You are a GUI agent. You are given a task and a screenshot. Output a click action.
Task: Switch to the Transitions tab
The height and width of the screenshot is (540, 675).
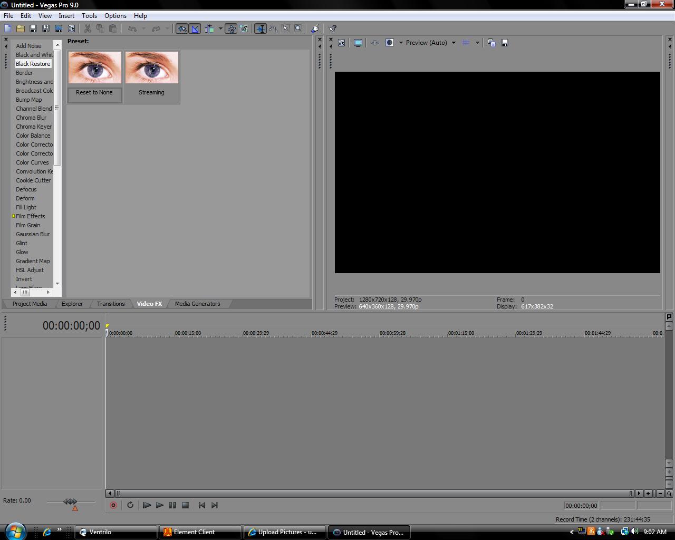pos(111,304)
